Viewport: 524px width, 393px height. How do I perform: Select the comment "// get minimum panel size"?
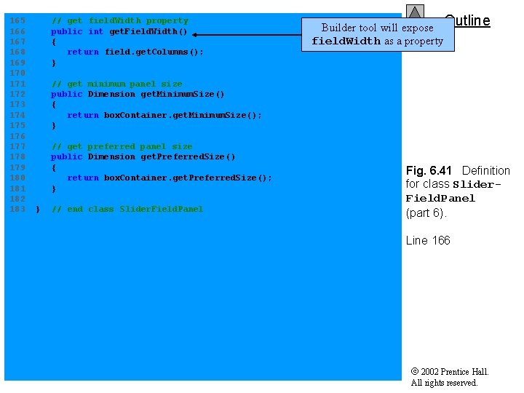pos(117,84)
